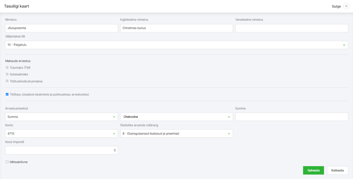
Task: Click the Ingliskeelne nimetus field with Christmas bonus
Action: (176, 28)
